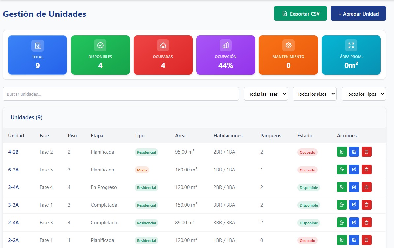Delete unit 2-4A using the trash icon
The height and width of the screenshot is (248, 394).
click(x=366, y=223)
